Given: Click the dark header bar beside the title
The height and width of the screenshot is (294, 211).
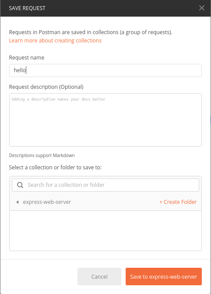Looking at the screenshot, I should pyautogui.click(x=122, y=8).
